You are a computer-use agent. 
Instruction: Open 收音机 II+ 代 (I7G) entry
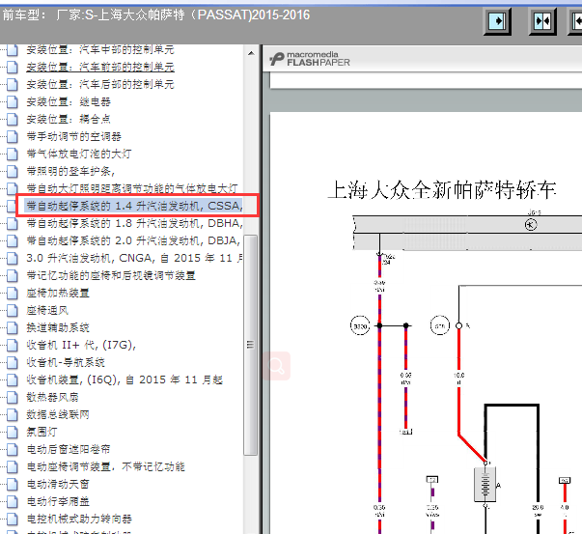coord(81,345)
